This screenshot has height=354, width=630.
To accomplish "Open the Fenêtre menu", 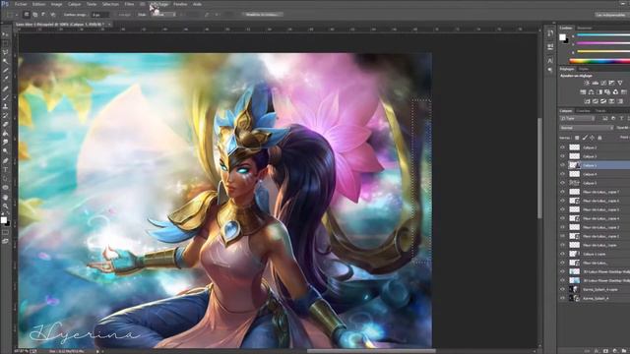I will (180, 4).
